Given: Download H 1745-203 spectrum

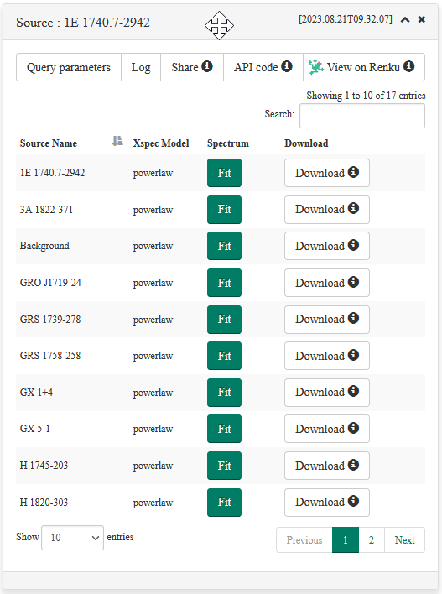Looking at the screenshot, I should point(327,466).
